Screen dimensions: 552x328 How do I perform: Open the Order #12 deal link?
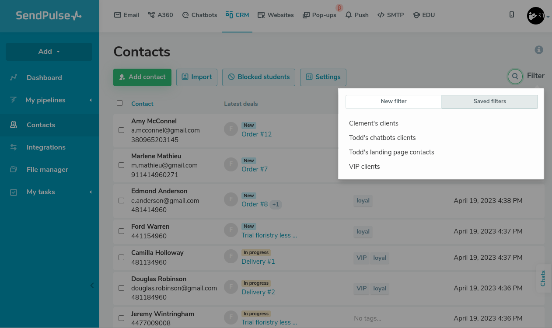(256, 134)
